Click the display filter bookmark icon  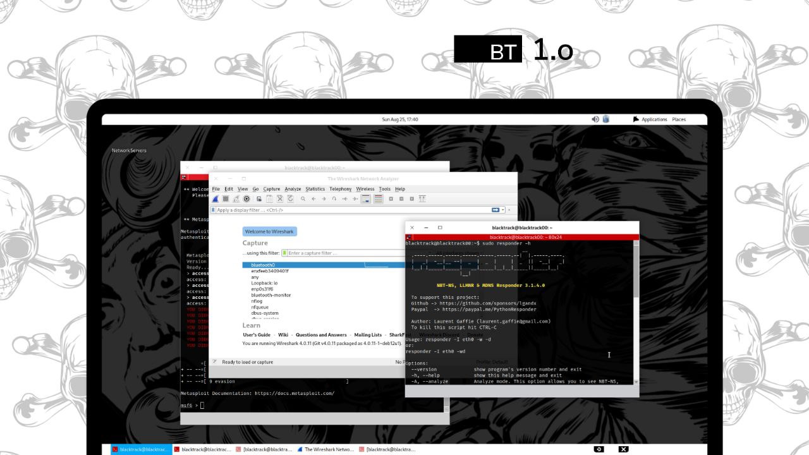[x=214, y=210]
